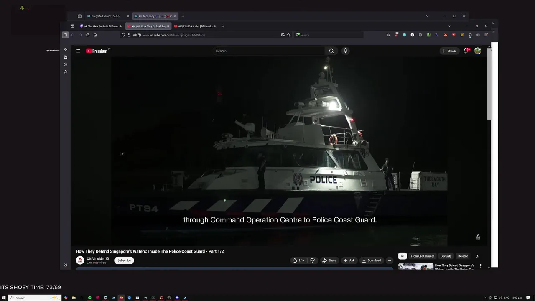Open the Ask AI button
This screenshot has height=301, width=535.
click(349, 260)
